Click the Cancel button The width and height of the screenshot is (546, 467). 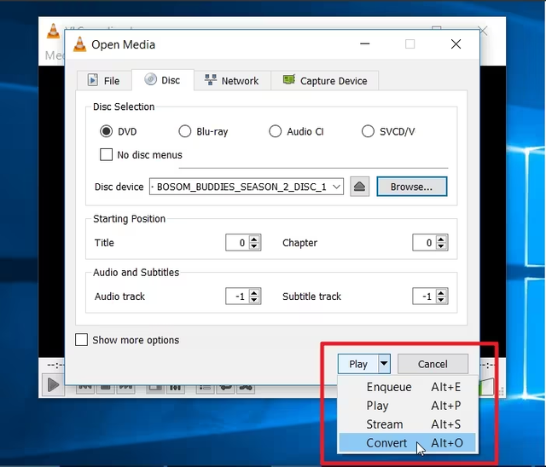point(433,364)
